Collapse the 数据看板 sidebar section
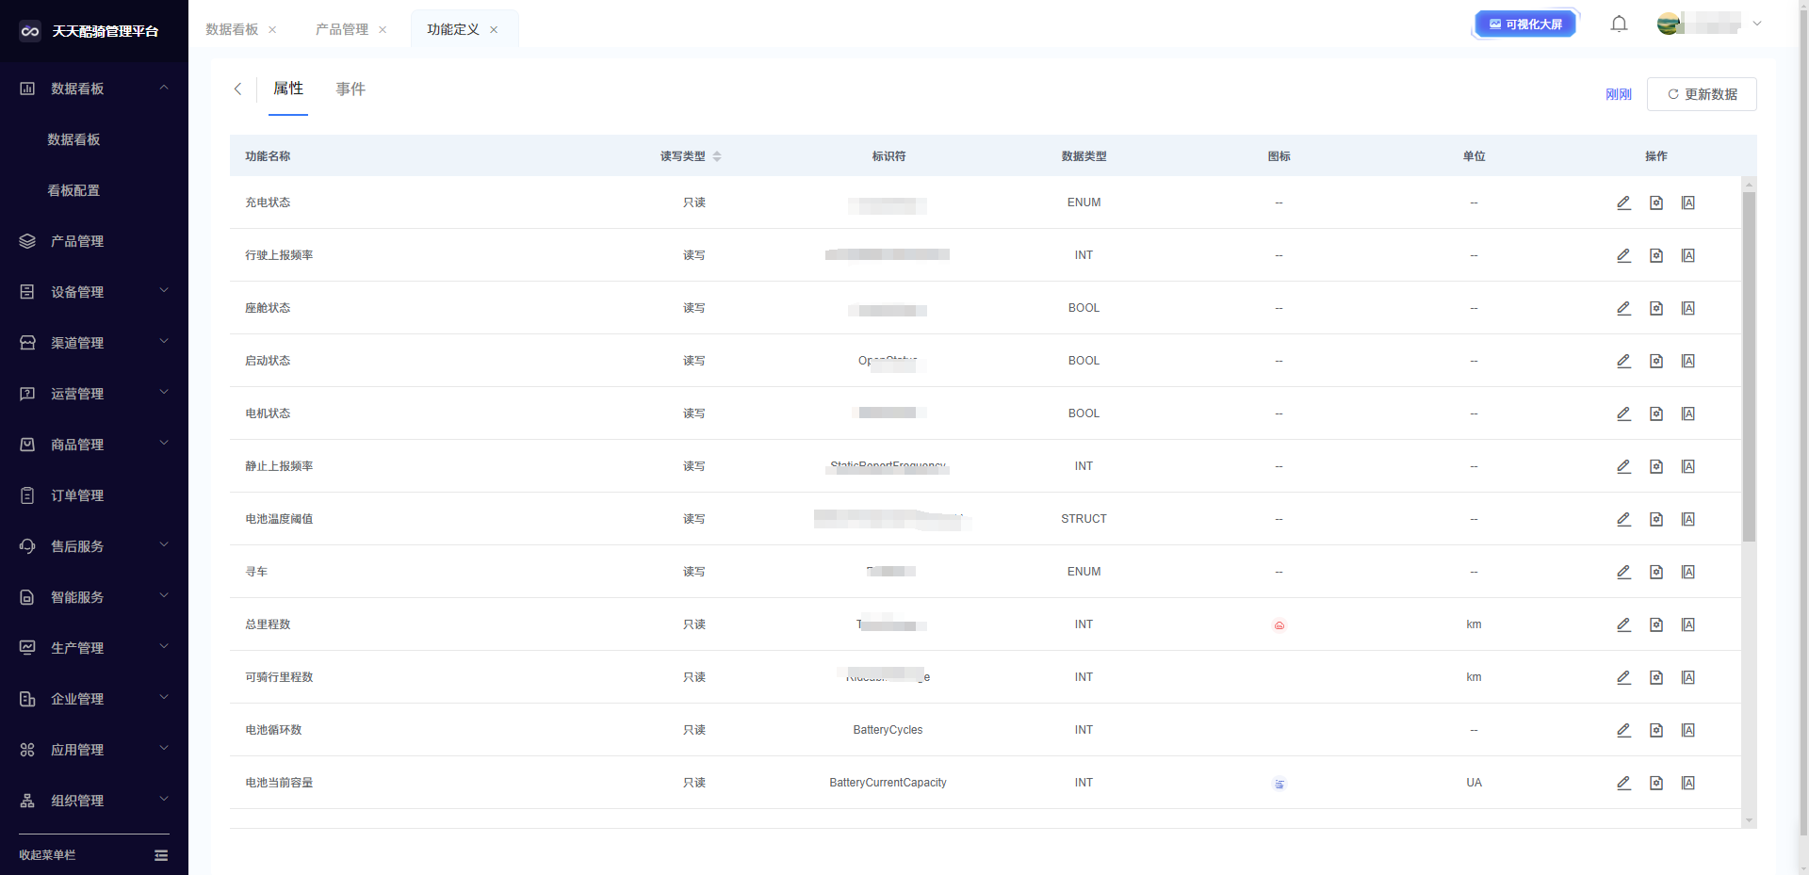Viewport: 1809px width, 875px height. click(164, 88)
